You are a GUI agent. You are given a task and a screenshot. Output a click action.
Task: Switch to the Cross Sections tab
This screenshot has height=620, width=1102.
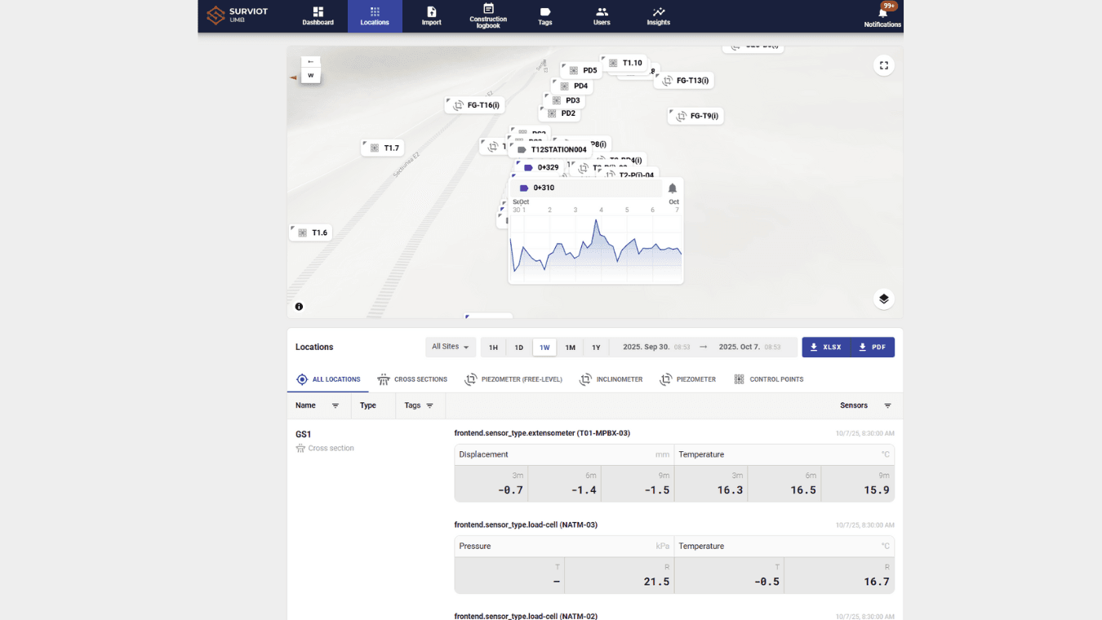click(412, 379)
